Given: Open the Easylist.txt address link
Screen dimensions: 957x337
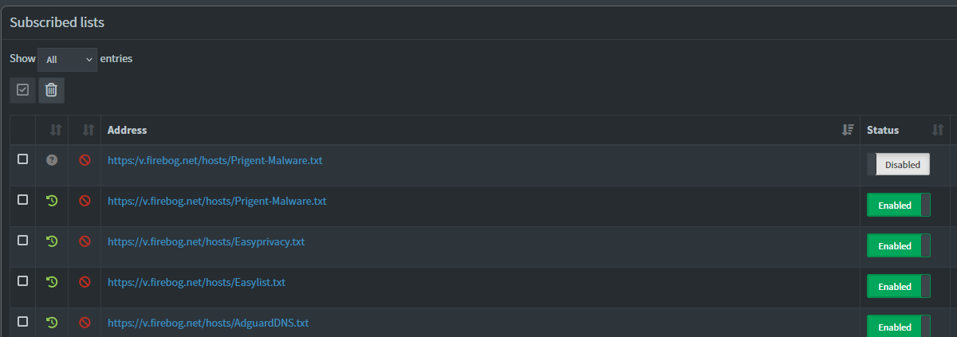Looking at the screenshot, I should coord(196,282).
